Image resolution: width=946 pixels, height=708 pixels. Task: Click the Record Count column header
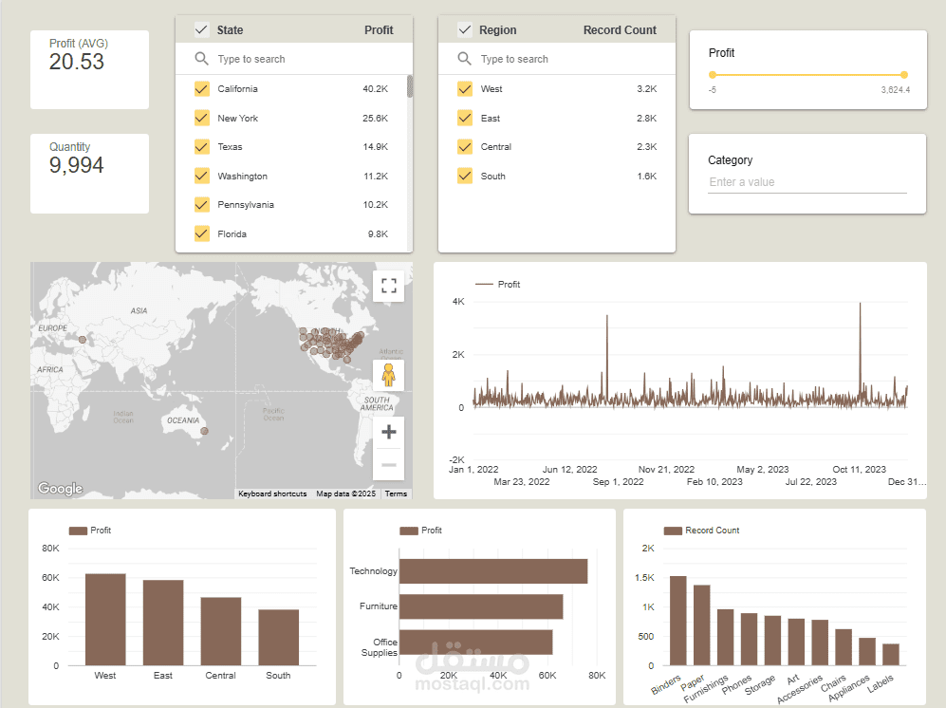pos(620,30)
